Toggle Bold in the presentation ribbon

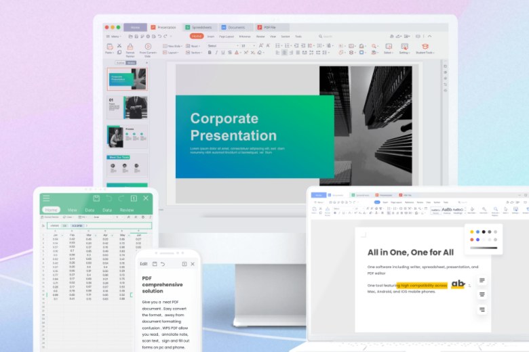[210, 53]
